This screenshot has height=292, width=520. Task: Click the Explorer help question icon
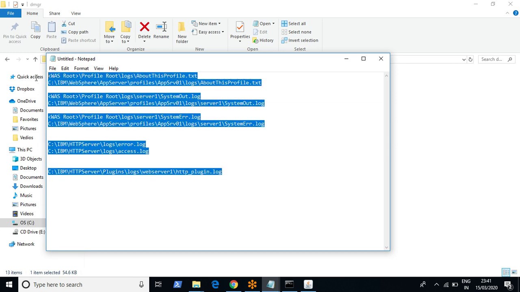[516, 13]
